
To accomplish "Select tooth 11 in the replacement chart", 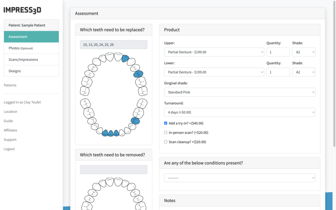I will pos(131,62).
